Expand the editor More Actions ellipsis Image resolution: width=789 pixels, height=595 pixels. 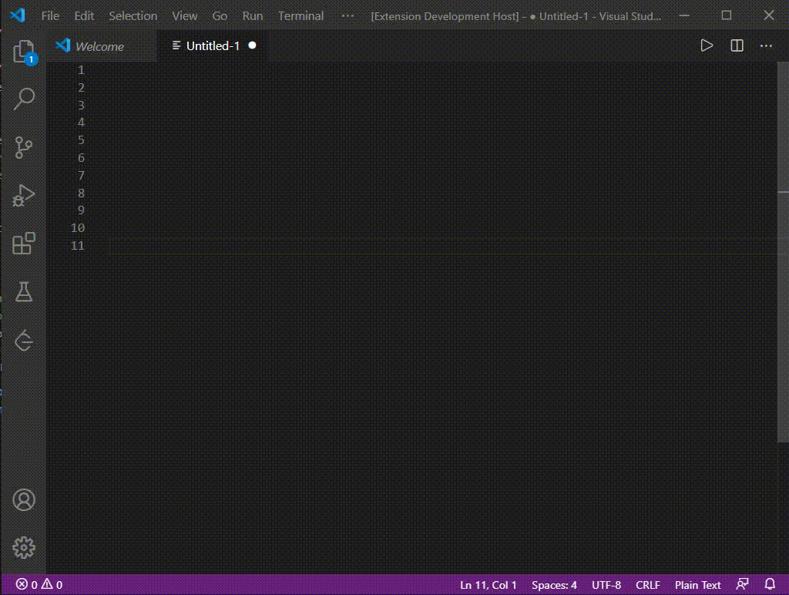pos(765,46)
